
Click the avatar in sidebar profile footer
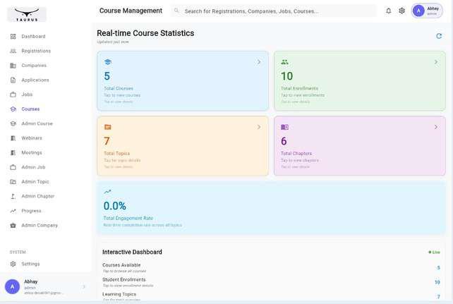pos(12,286)
